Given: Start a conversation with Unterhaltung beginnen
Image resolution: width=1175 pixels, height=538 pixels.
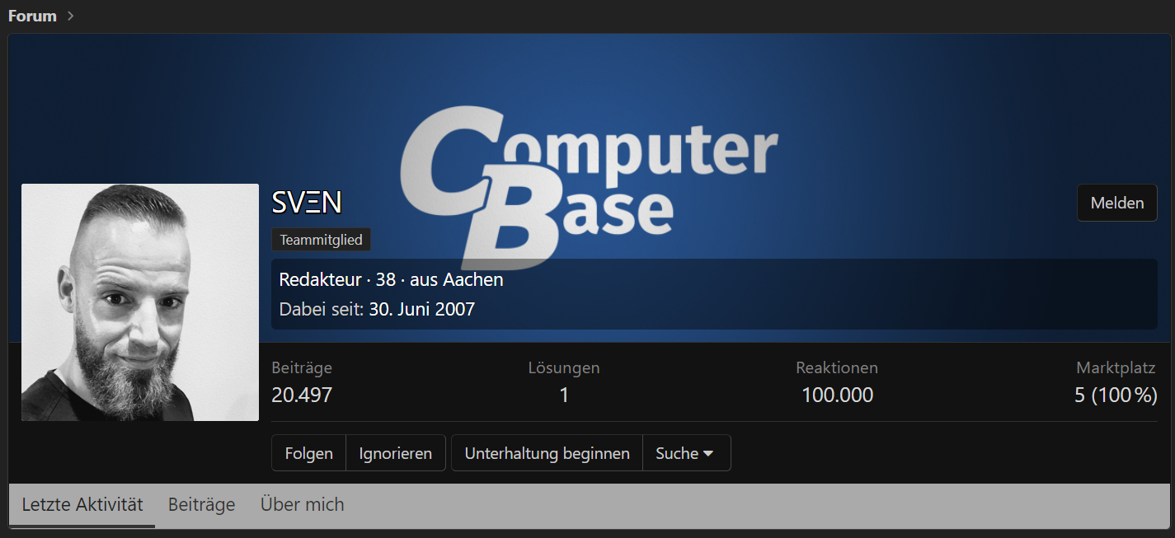Looking at the screenshot, I should point(547,453).
